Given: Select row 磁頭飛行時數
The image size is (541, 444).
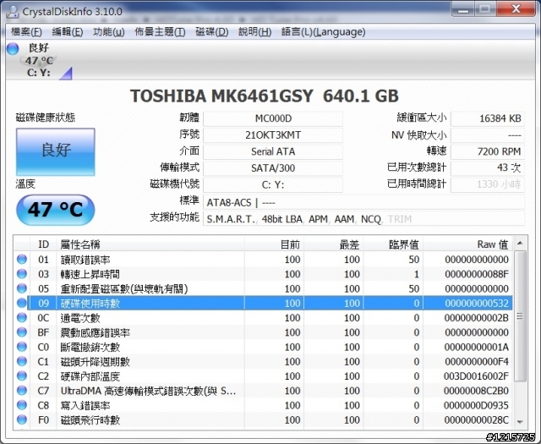Looking at the screenshot, I should coord(263,419).
